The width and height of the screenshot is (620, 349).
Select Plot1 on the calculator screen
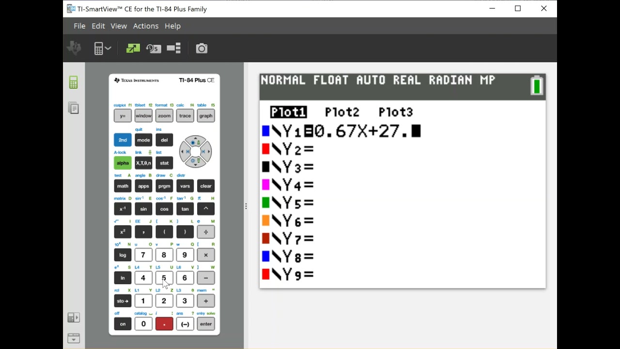289,112
